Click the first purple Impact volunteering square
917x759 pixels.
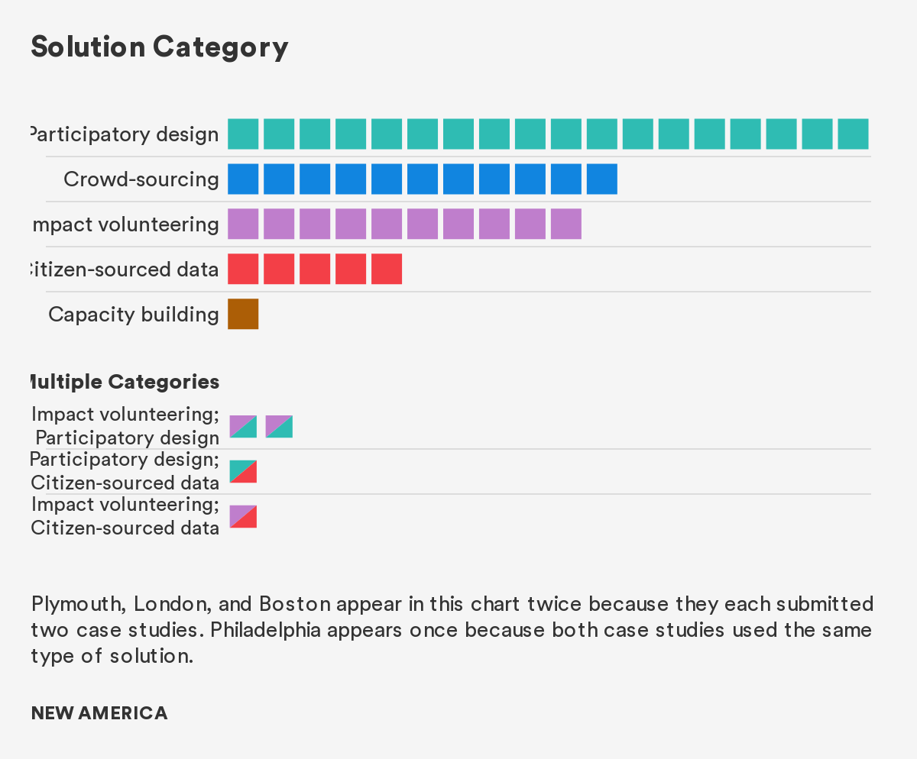[243, 224]
